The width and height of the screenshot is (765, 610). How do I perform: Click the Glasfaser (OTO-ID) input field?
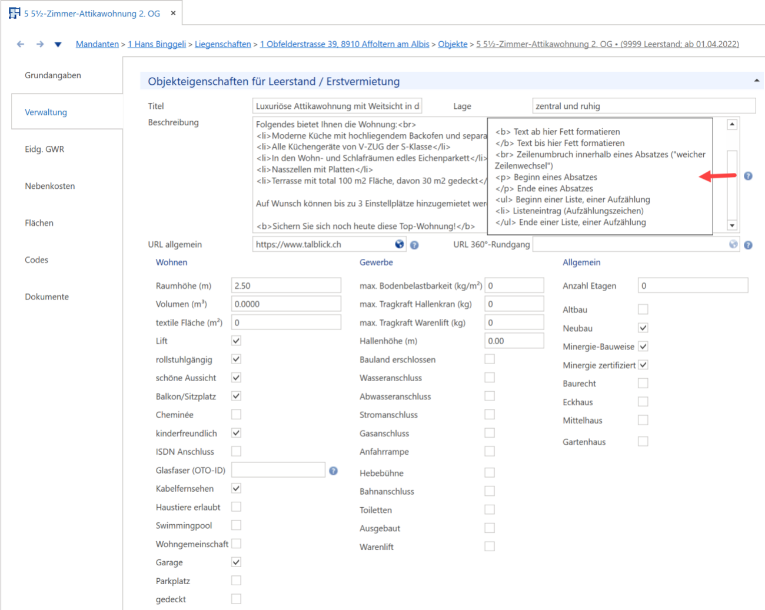coord(278,469)
